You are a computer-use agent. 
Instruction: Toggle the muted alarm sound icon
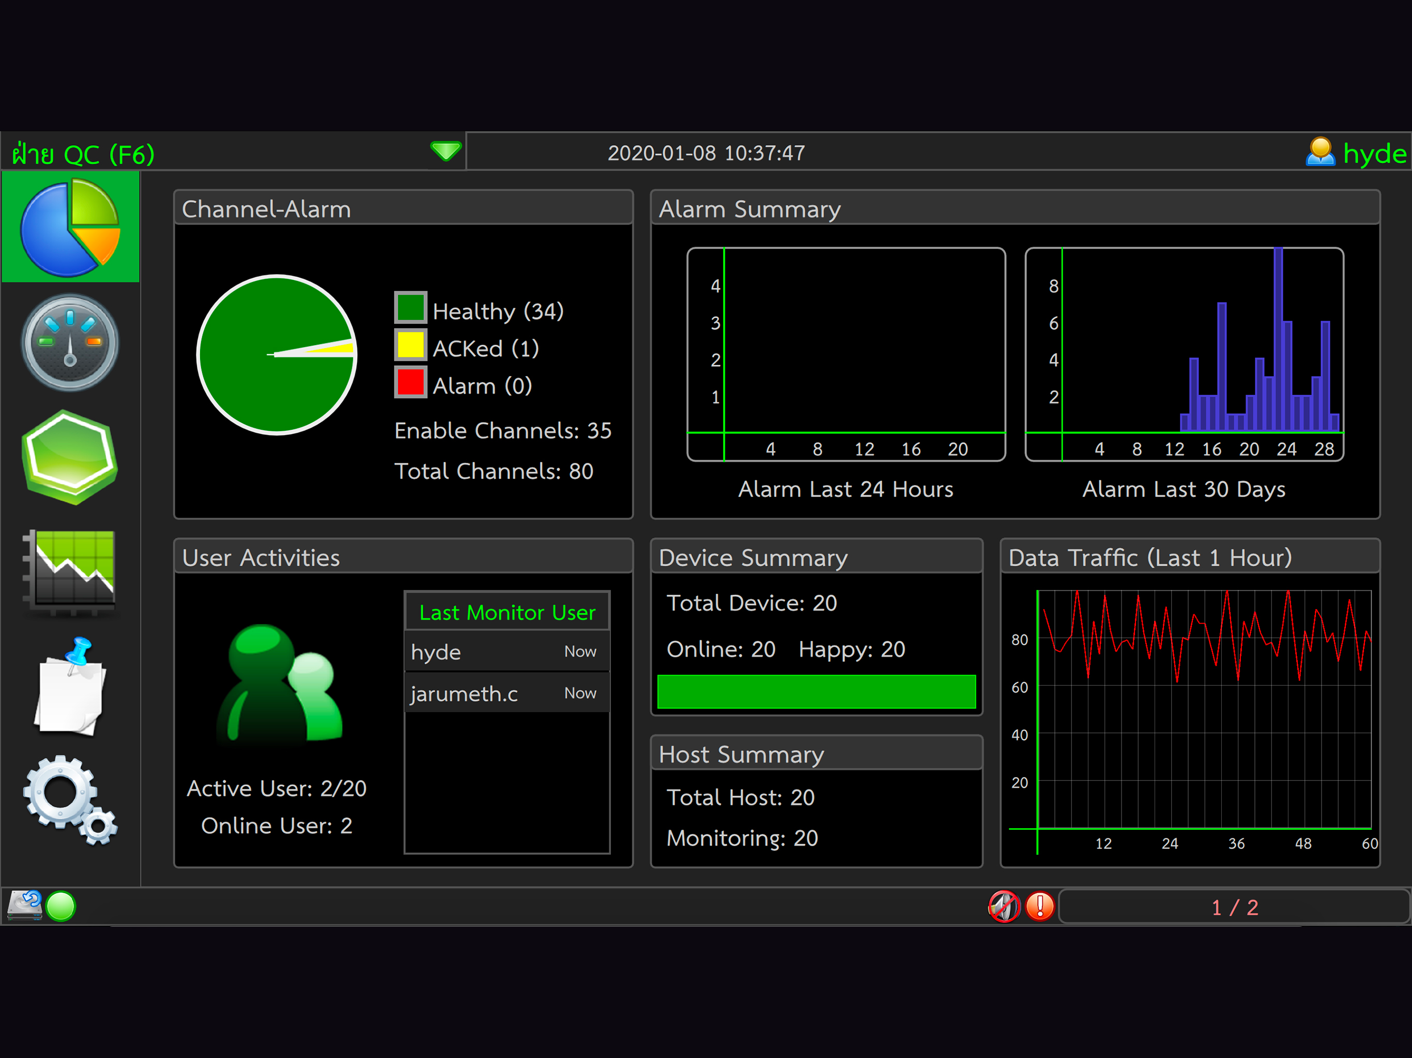pos(1004,906)
